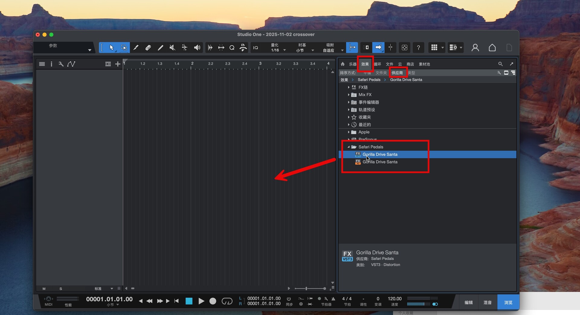Switch to the 乐器 (Instruments) tab
580x315 pixels.
tap(353, 64)
